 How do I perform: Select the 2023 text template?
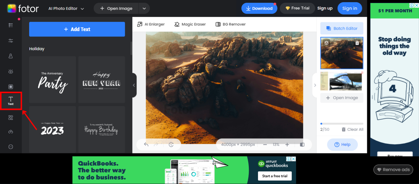pos(52,130)
